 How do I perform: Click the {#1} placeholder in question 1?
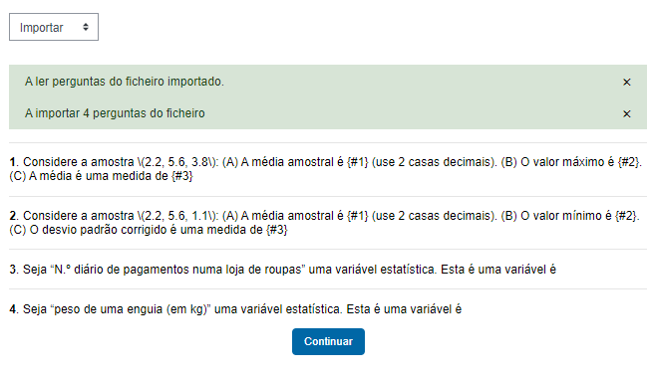click(x=358, y=162)
